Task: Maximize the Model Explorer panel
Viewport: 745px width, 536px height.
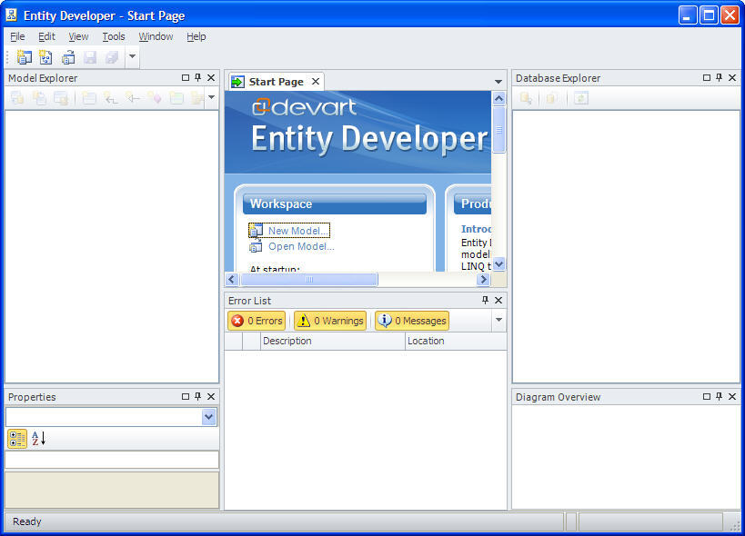Action: (x=186, y=78)
